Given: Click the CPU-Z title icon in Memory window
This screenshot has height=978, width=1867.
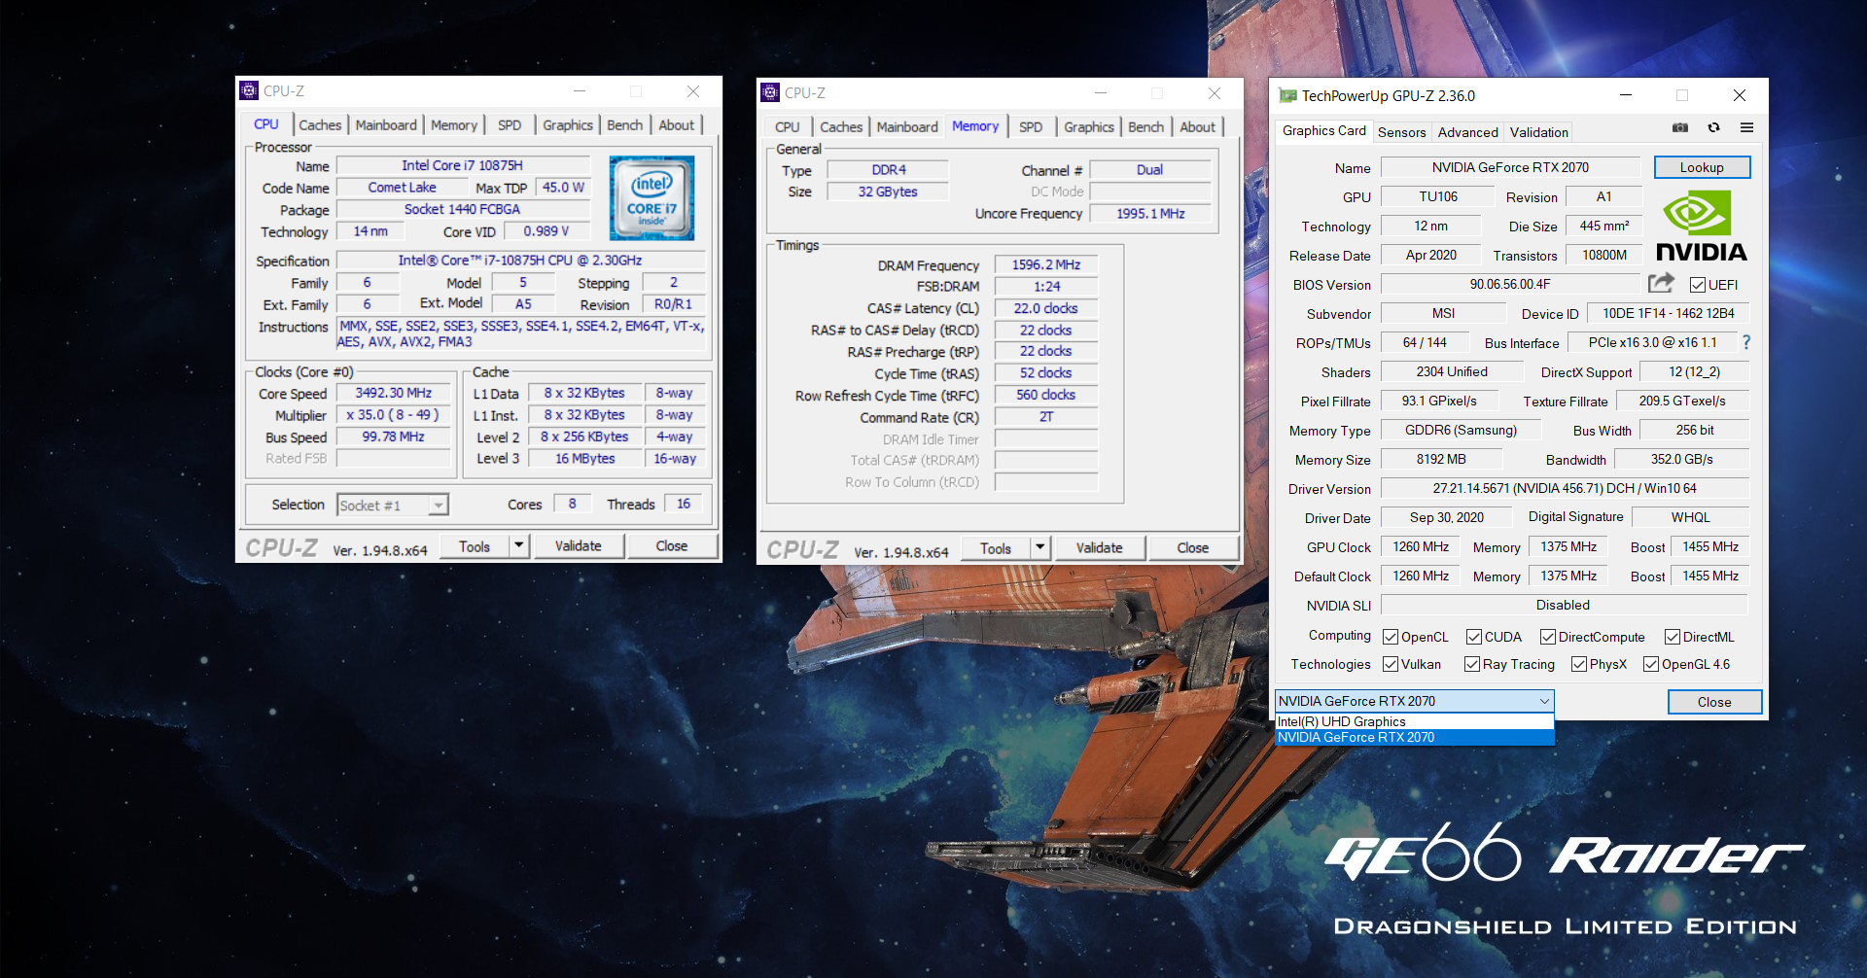Looking at the screenshot, I should coord(770,92).
